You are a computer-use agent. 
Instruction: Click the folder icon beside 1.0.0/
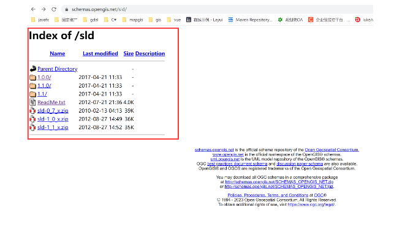coord(33,78)
